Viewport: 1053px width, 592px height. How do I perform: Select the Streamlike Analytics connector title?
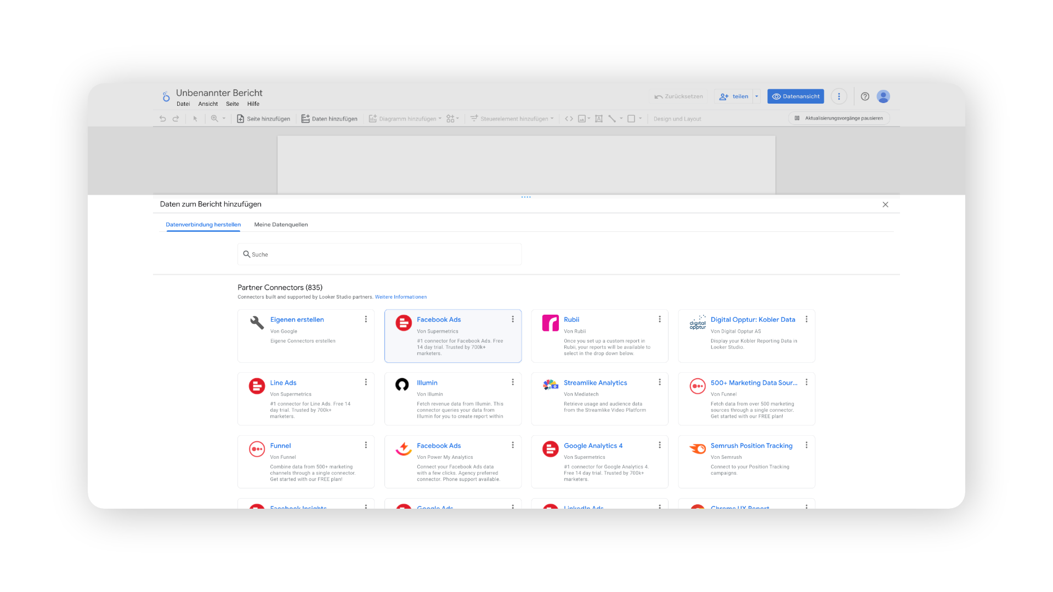(596, 383)
